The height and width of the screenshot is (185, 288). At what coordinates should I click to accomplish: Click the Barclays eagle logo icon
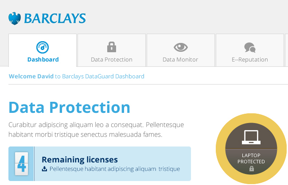15,19
